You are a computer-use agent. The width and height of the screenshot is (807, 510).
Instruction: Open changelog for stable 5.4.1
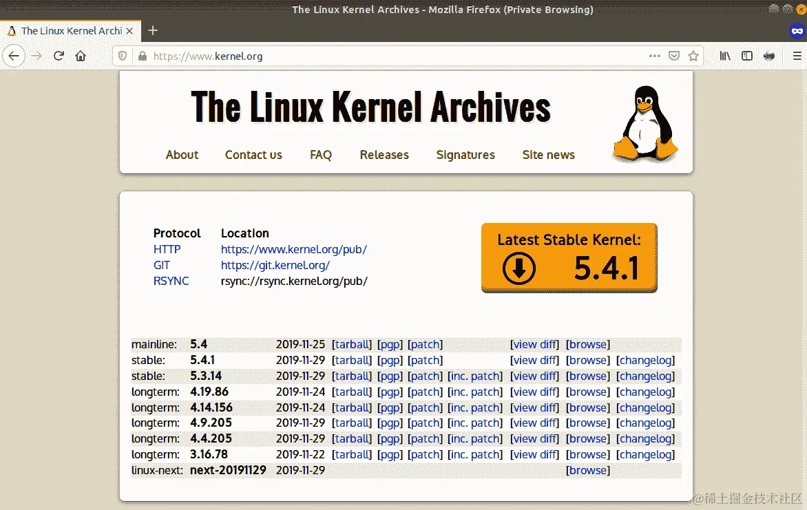pos(646,361)
